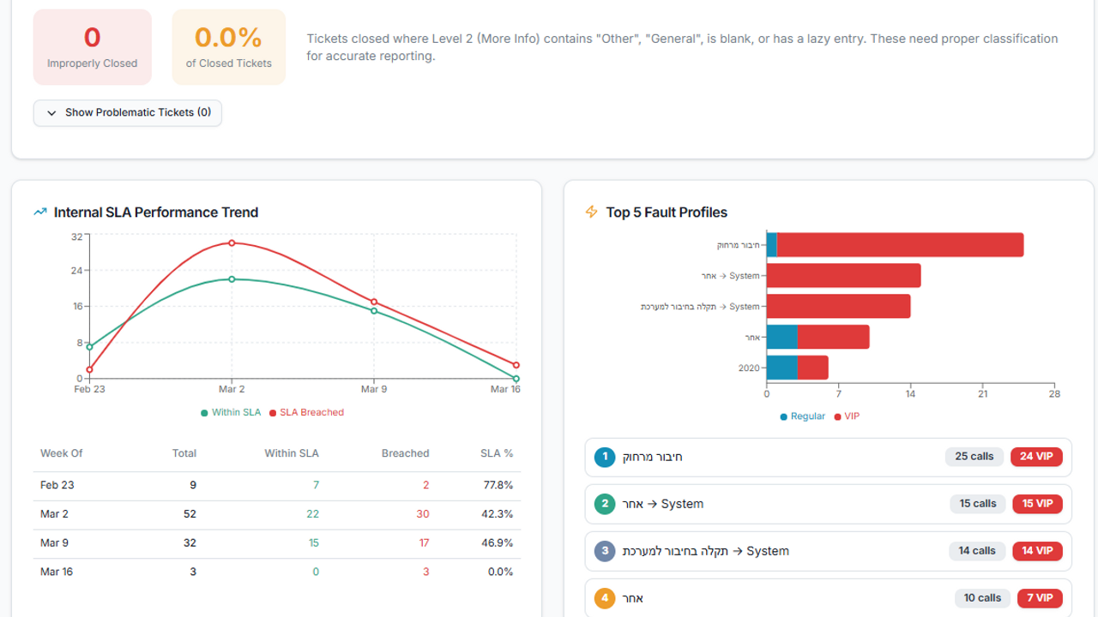Click the number 4 badge for אחר
Screen dimensions: 1098x617
pyautogui.click(x=605, y=598)
